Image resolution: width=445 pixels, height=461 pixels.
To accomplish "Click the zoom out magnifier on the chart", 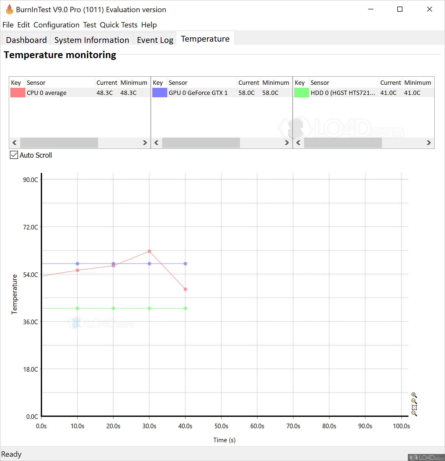I will pos(413,401).
